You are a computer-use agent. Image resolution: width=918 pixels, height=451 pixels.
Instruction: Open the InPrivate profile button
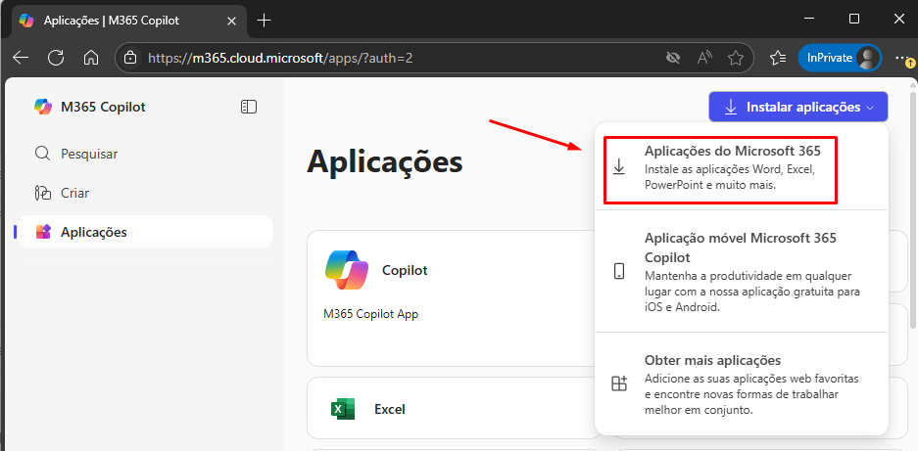tap(840, 58)
